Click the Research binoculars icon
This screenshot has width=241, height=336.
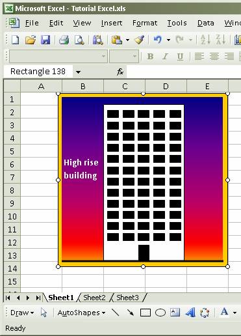[97, 40]
